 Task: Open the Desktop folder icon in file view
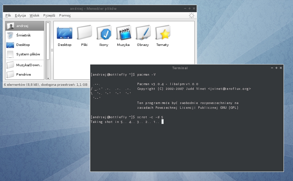pyautogui.click(x=65, y=33)
